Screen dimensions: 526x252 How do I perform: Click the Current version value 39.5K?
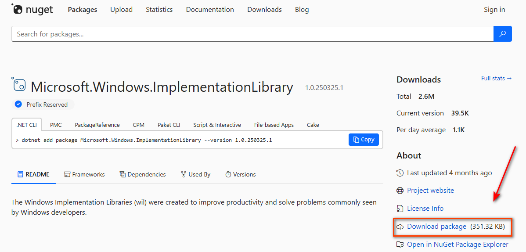tap(460, 113)
